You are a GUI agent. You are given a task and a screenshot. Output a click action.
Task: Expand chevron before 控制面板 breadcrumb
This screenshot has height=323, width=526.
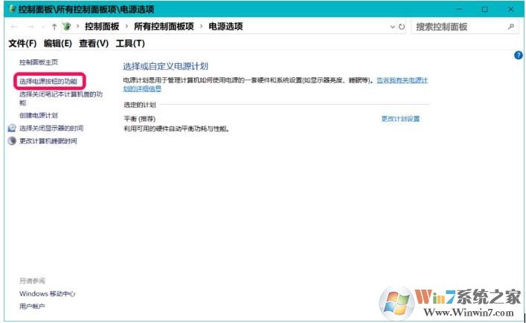point(78,27)
